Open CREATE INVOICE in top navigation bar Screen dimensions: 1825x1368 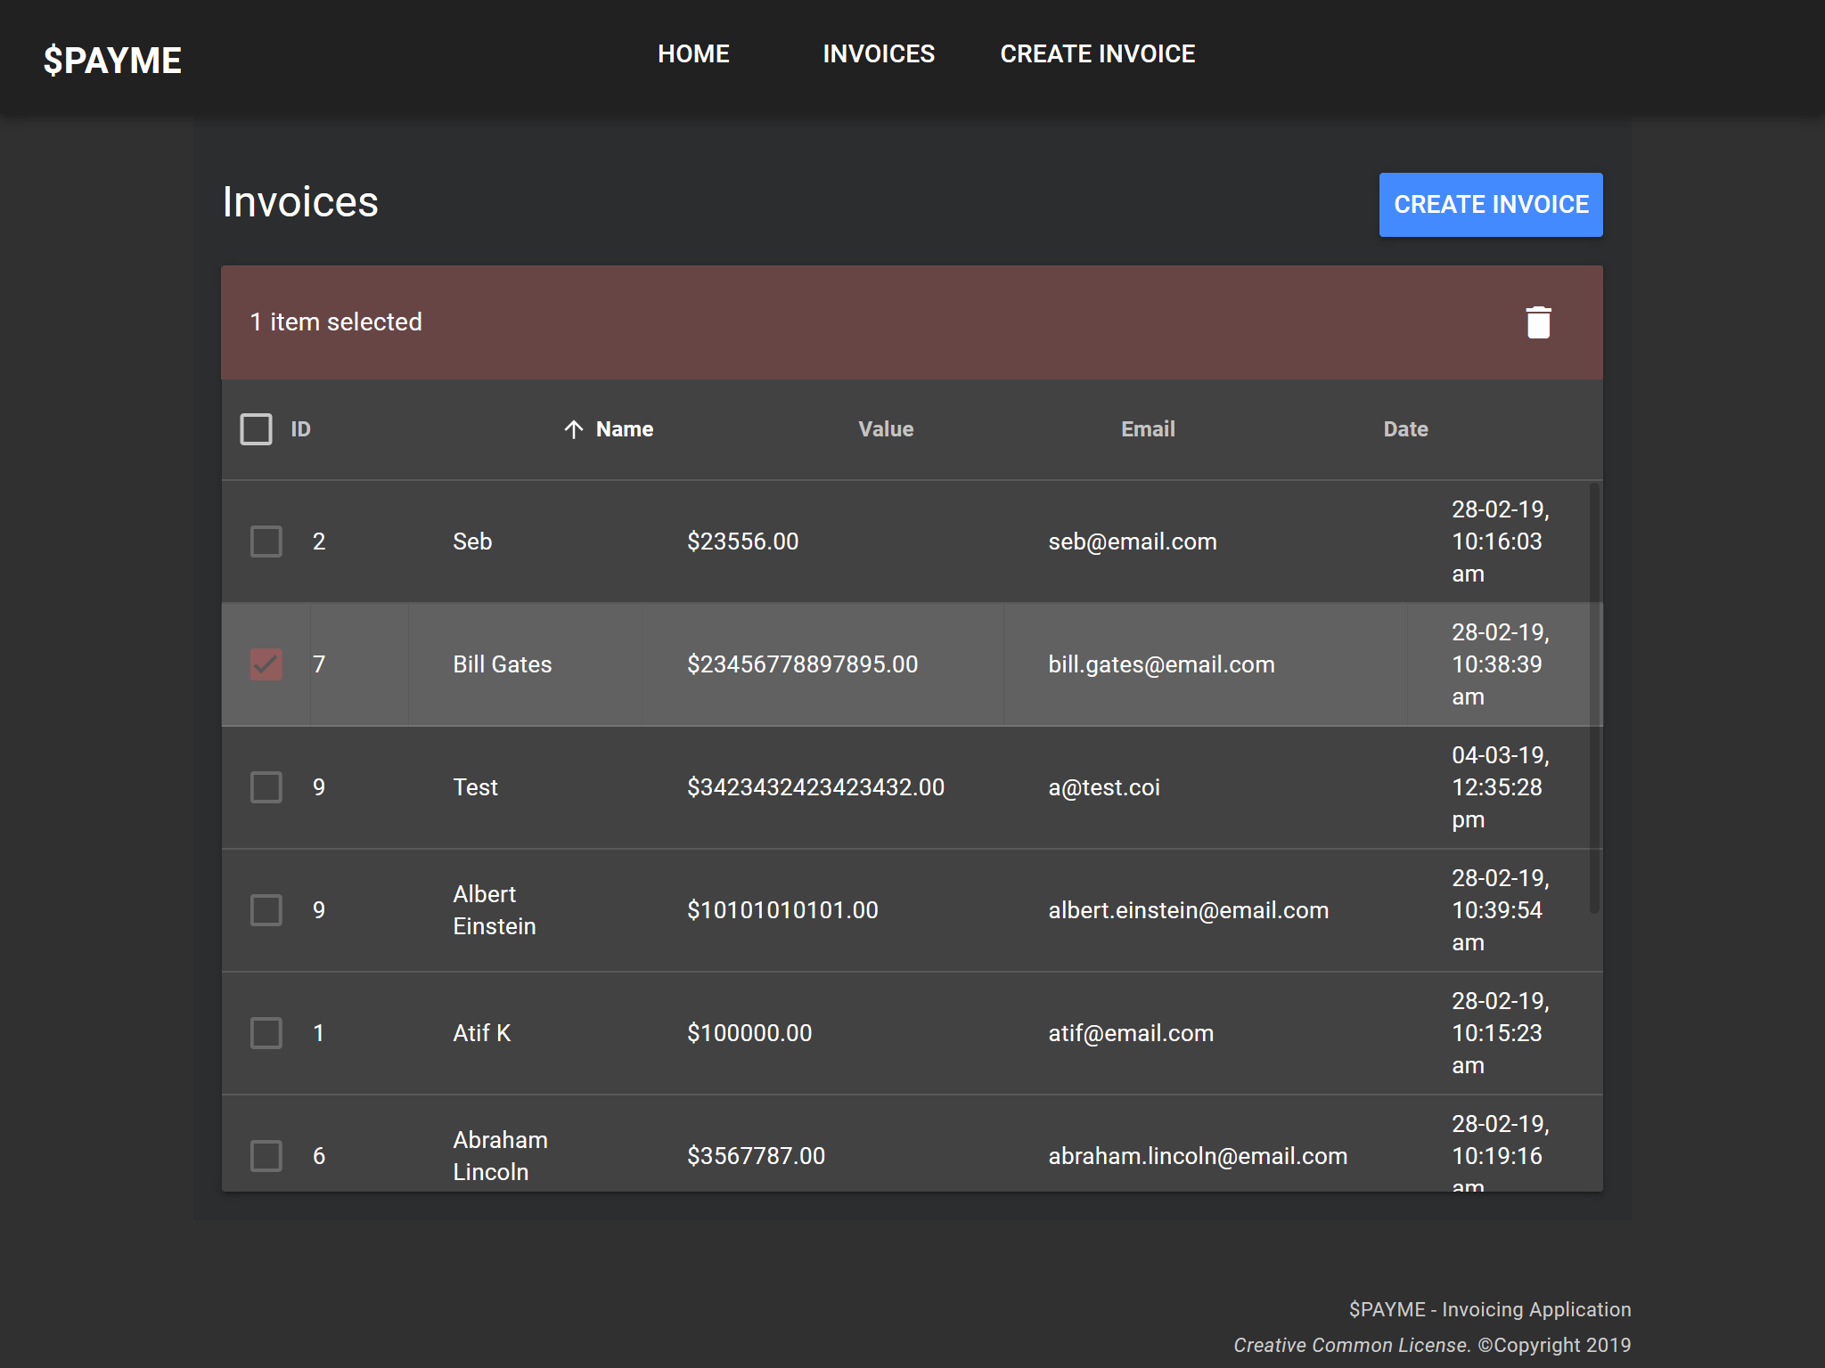1097,54
